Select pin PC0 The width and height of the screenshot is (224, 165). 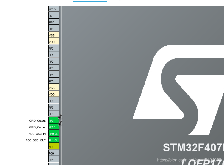coord(54,153)
